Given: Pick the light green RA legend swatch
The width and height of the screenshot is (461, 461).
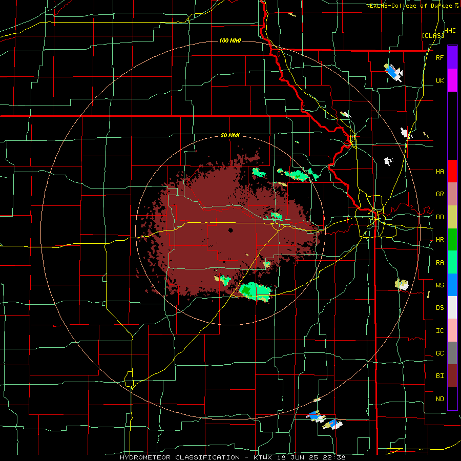Looking at the screenshot, I should point(452,262).
